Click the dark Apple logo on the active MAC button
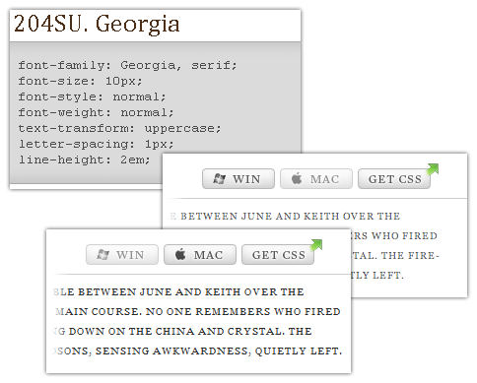The height and width of the screenshot is (383, 477). click(180, 255)
